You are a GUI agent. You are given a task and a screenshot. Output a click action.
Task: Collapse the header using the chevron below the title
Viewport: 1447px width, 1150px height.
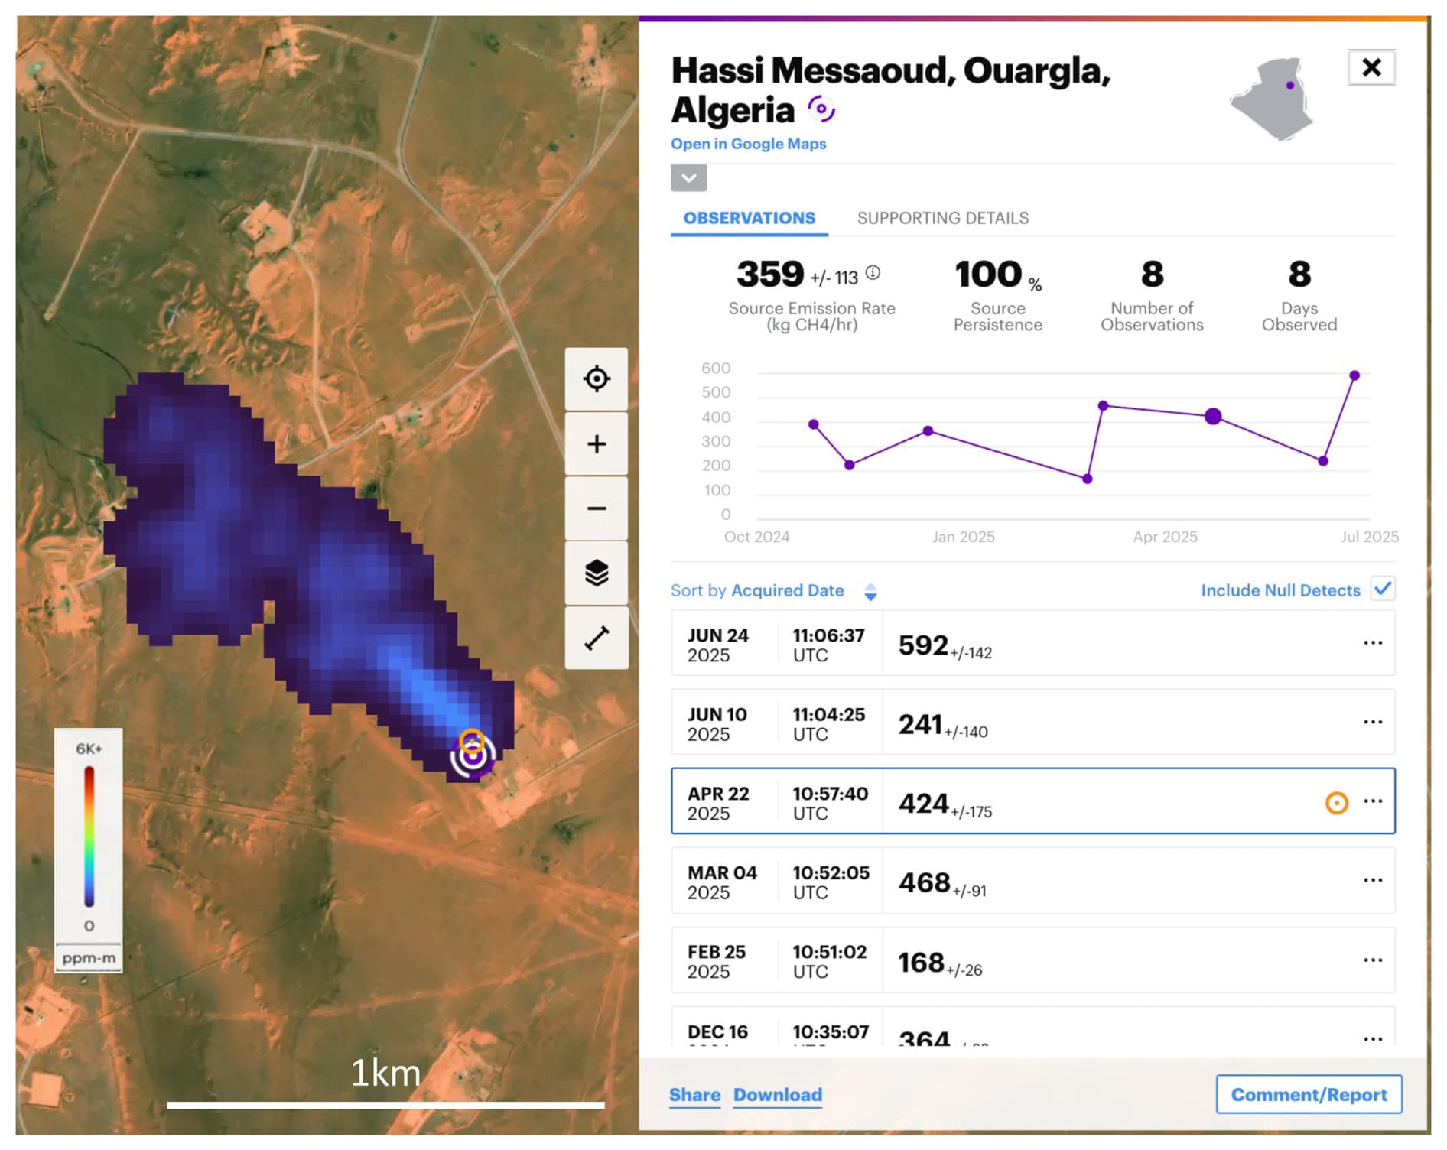coord(688,178)
